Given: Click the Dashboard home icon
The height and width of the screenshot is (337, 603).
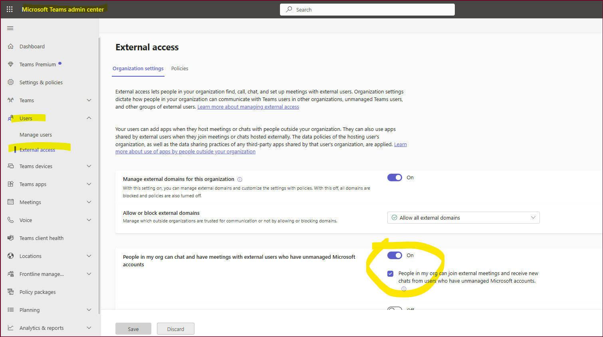Looking at the screenshot, I should tap(11, 46).
